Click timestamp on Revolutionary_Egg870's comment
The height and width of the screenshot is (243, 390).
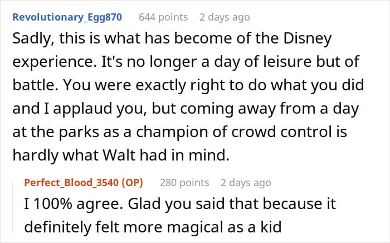coord(225,17)
